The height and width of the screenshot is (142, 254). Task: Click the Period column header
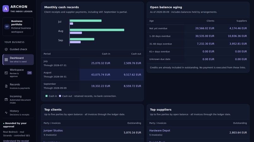click(x=47, y=54)
